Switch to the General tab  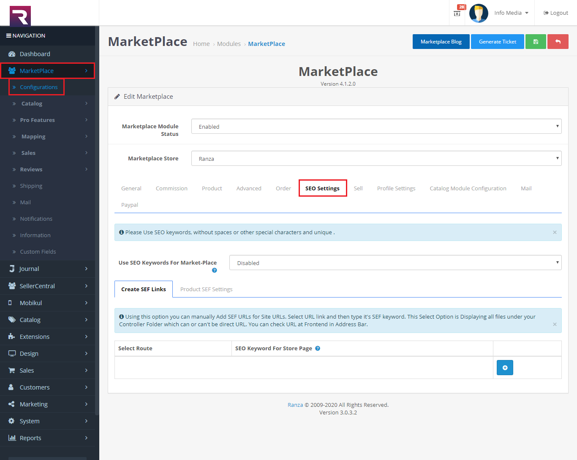click(x=131, y=189)
